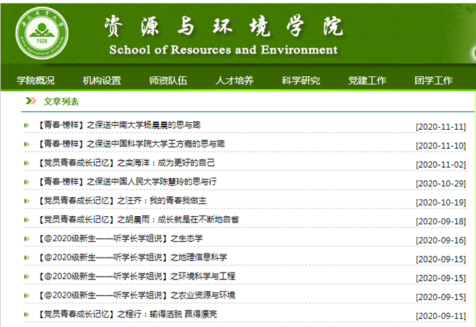Click the bullet arrow before the 汪齐 article
The image size is (476, 327).
pos(27,201)
